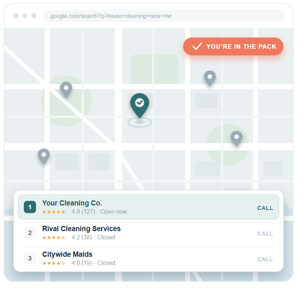Image resolution: width=299 pixels, height=288 pixels.
Task: Click the star rating of Rival Cleaning Services
Action: click(54, 238)
